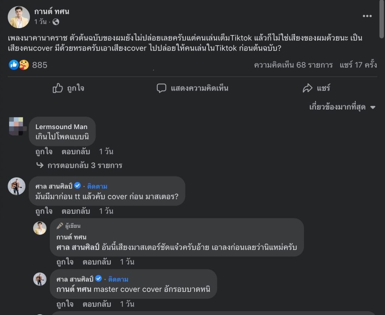This screenshot has height=315, width=385.
Task: Click the public globe audience icon
Action: (x=56, y=22)
